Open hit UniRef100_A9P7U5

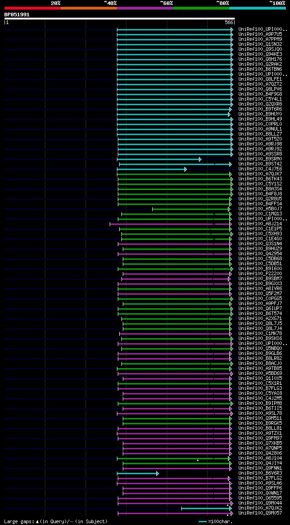click(x=260, y=34)
